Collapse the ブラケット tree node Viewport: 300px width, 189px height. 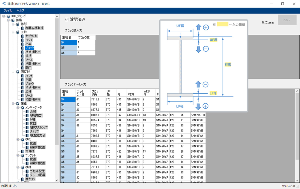[x=17, y=155]
